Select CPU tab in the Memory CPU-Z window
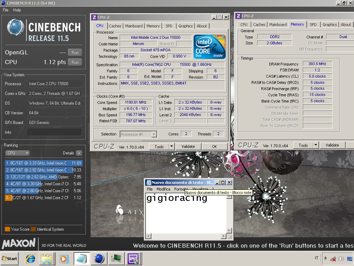The image size is (354, 266). click(x=244, y=25)
